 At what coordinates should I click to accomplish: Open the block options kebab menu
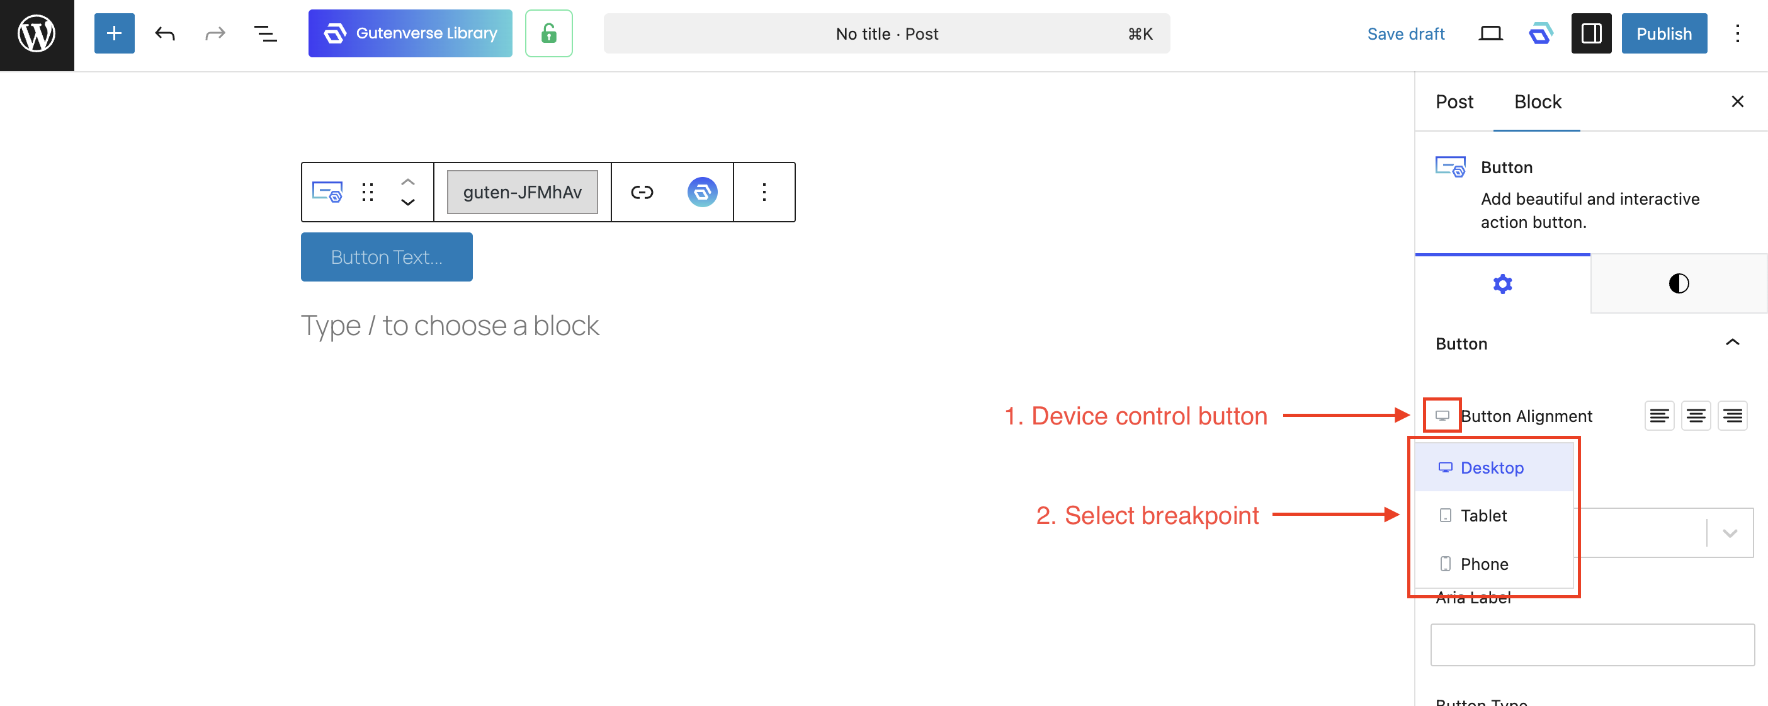click(x=764, y=192)
